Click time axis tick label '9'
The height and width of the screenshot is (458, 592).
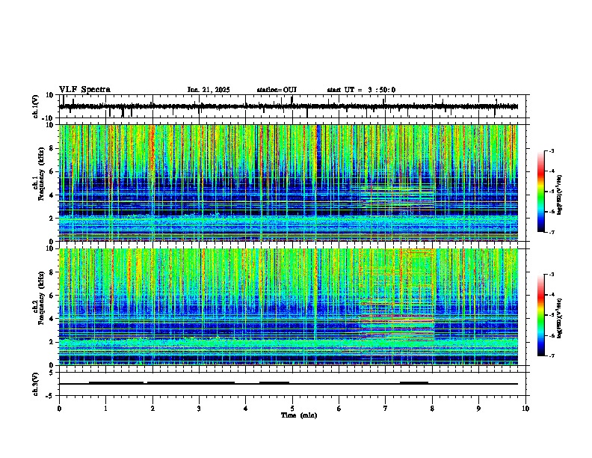click(478, 409)
